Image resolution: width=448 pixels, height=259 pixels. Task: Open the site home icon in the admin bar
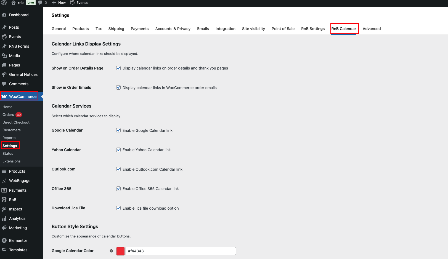pos(14,3)
